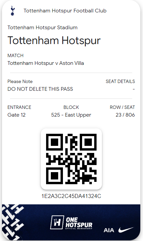Click the ROW / SEAT label
143x241 pixels.
coord(122,107)
